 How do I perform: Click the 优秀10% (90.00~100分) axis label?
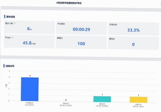tap(138, 106)
